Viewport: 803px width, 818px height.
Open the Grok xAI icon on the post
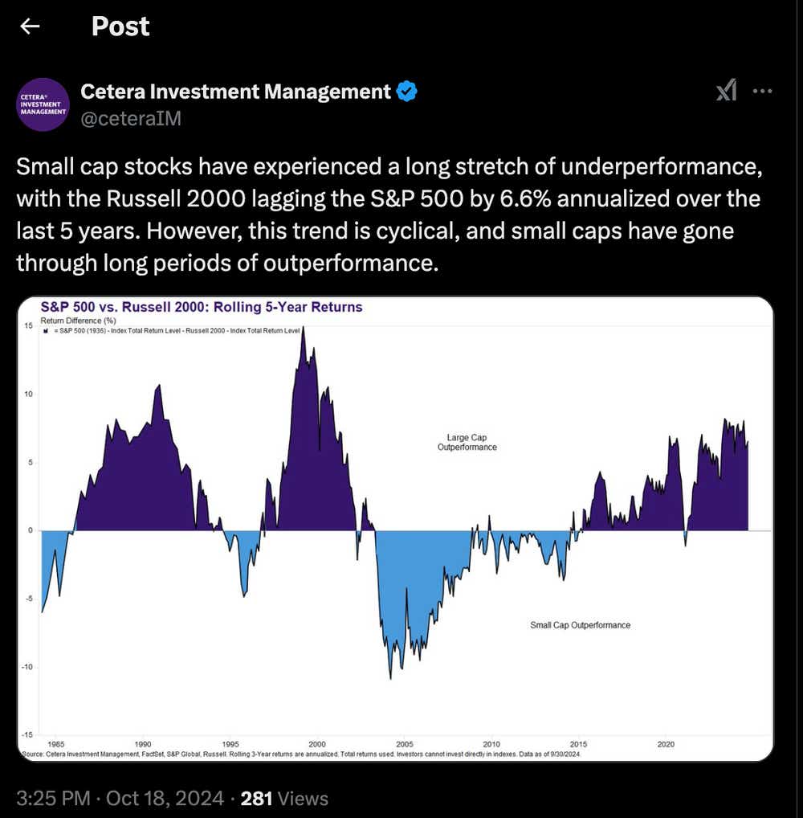tap(725, 91)
